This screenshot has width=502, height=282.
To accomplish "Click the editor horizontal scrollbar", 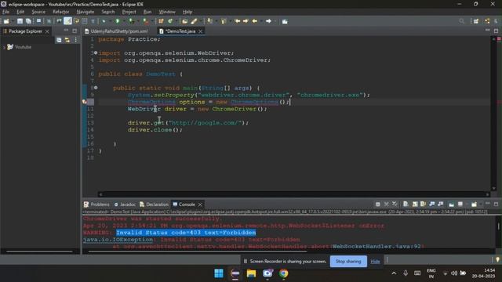I will point(293,194).
